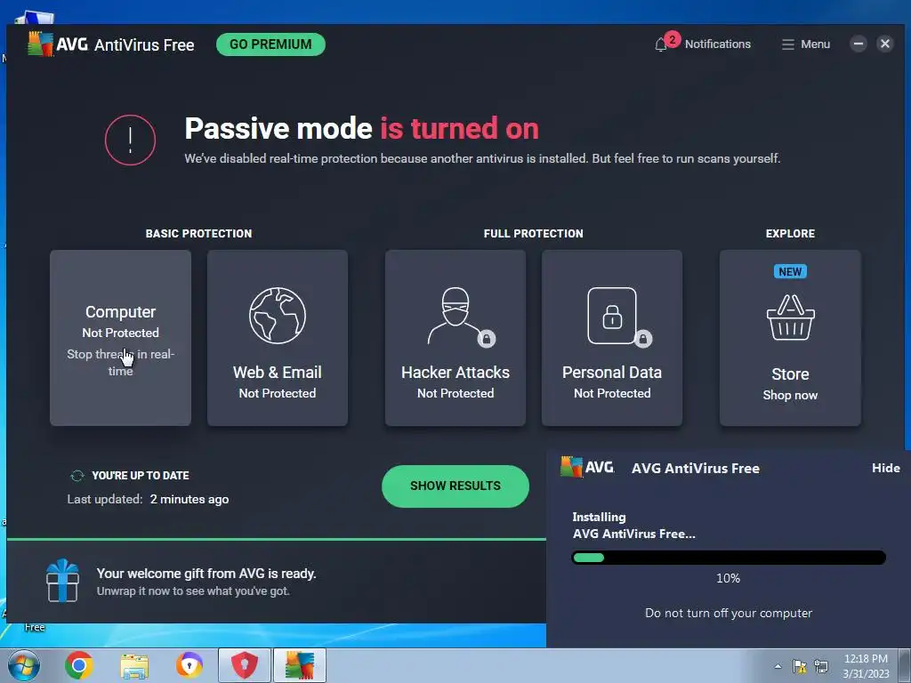Click the NEW badge on Store tile

pos(790,271)
